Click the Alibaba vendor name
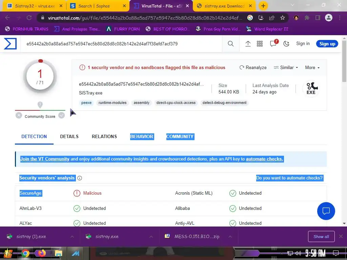This screenshot has height=260, width=347. [x=182, y=208]
